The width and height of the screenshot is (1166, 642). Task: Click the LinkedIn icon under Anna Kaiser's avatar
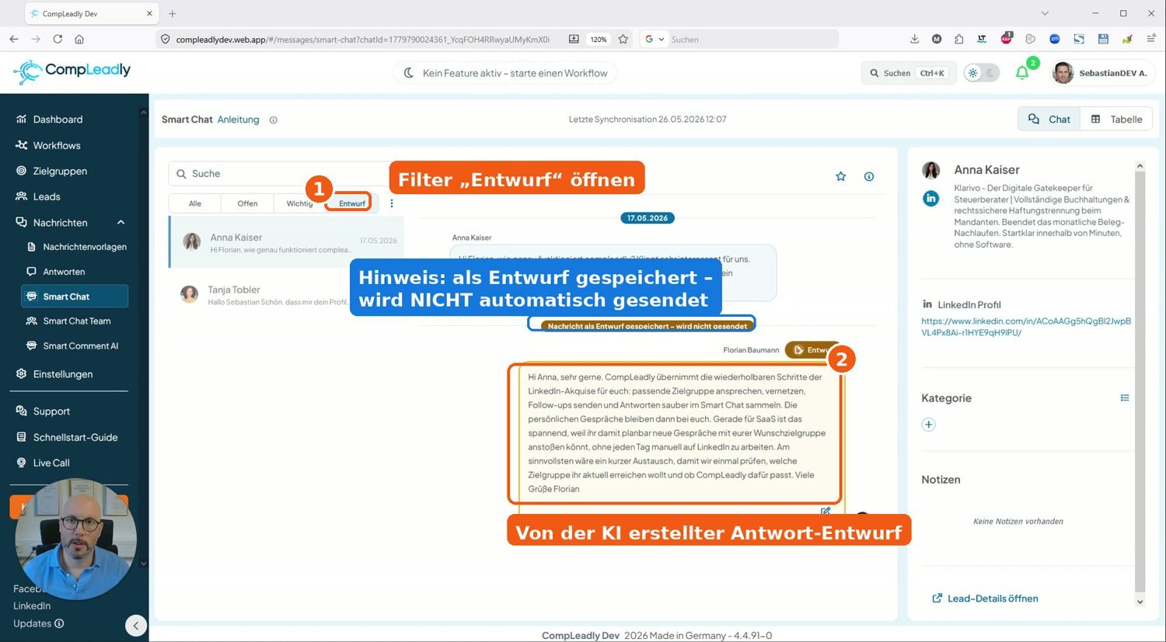930,198
